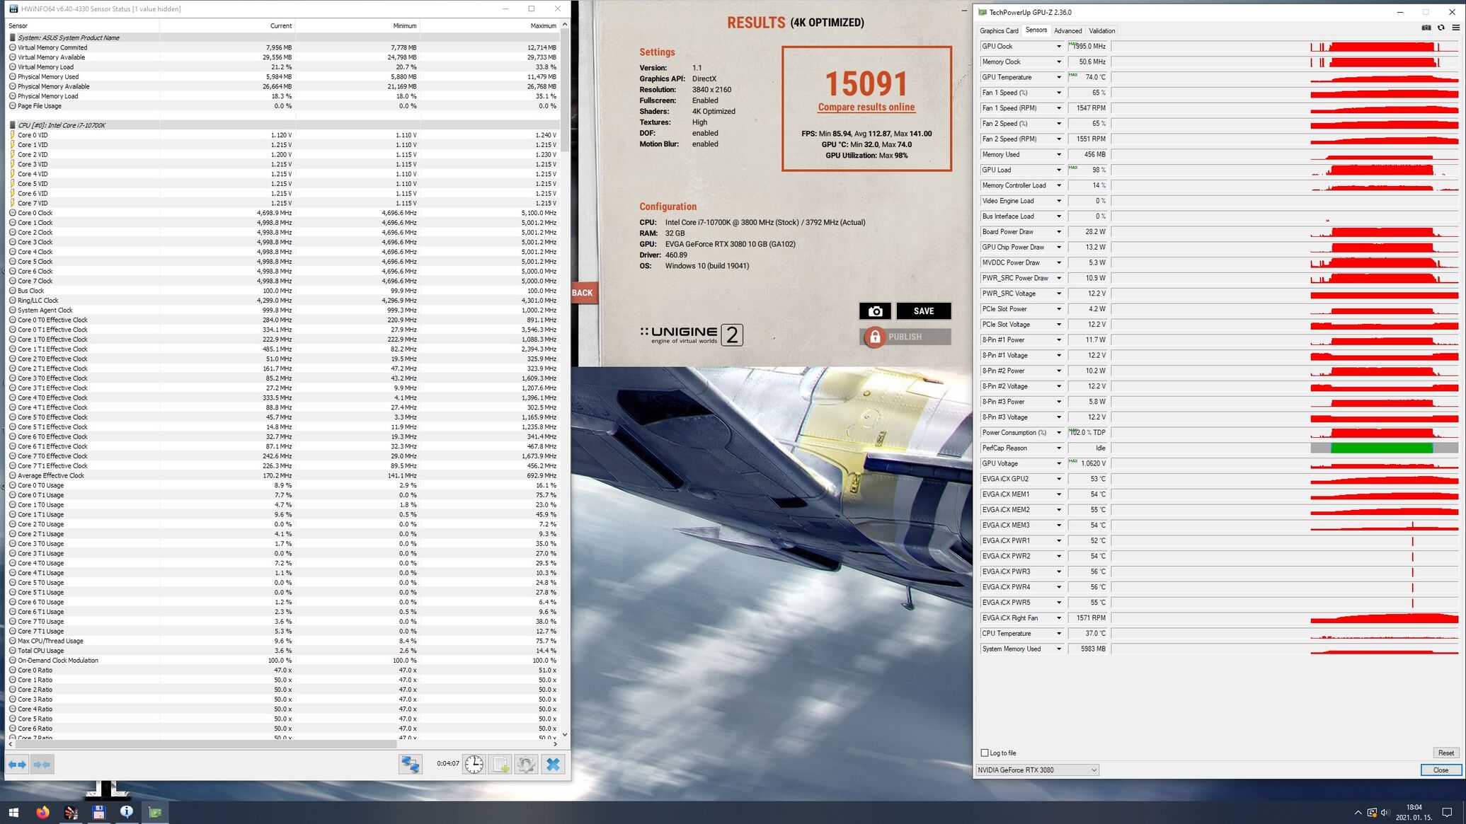The width and height of the screenshot is (1466, 824).
Task: Open CPU Temperature sensor dropdown
Action: click(1059, 634)
